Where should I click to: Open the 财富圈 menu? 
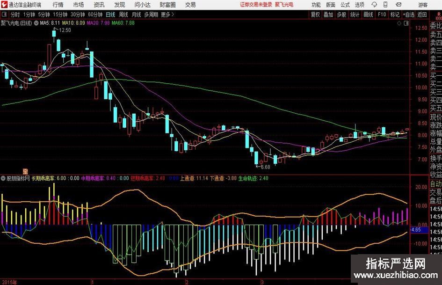point(167,5)
